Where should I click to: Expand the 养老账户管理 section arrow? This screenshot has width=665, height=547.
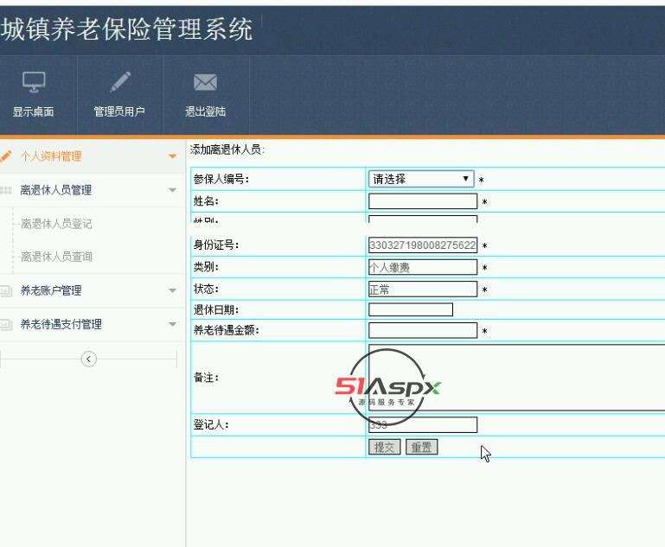click(172, 290)
